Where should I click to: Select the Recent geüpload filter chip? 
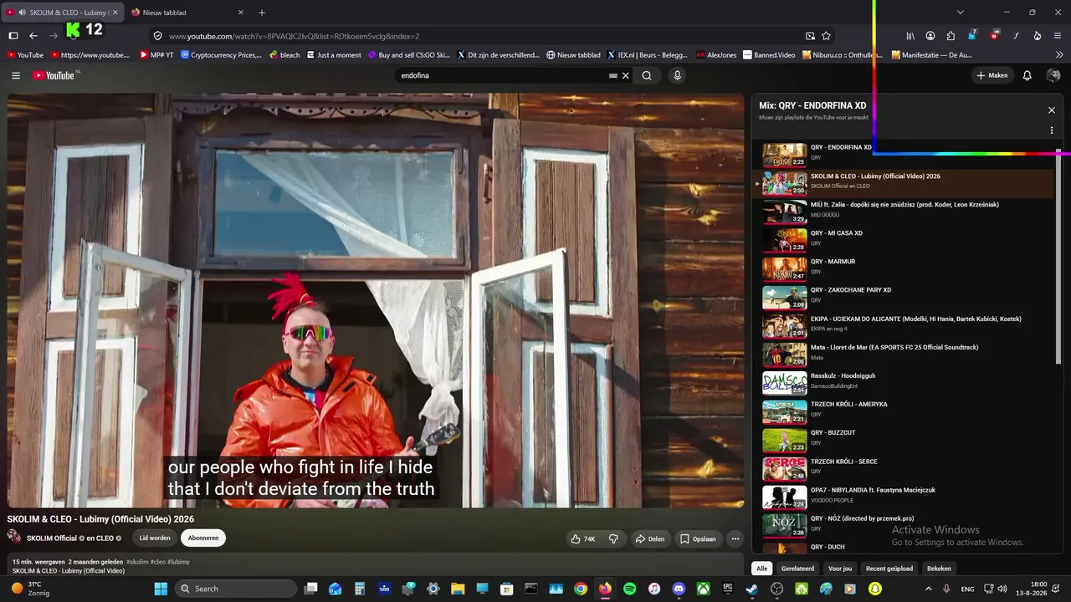[x=889, y=569]
